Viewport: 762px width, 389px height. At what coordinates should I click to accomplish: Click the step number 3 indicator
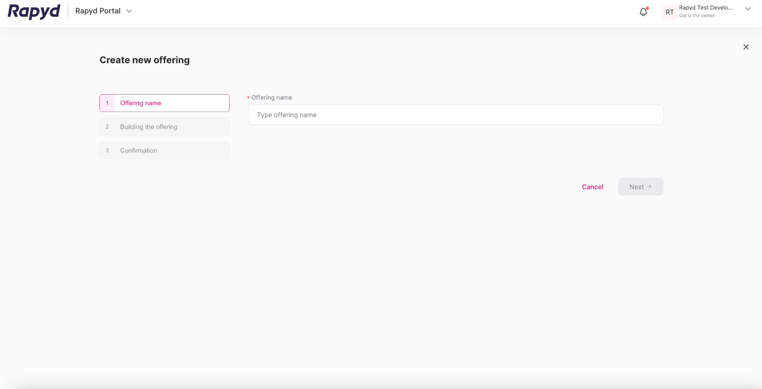[x=107, y=150]
